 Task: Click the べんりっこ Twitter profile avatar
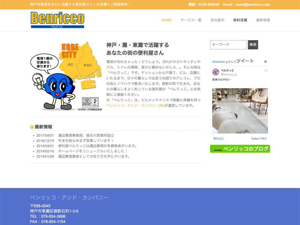216,72
